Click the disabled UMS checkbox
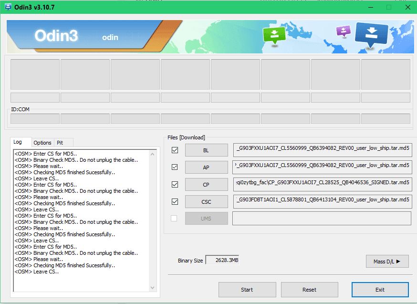 (174, 219)
